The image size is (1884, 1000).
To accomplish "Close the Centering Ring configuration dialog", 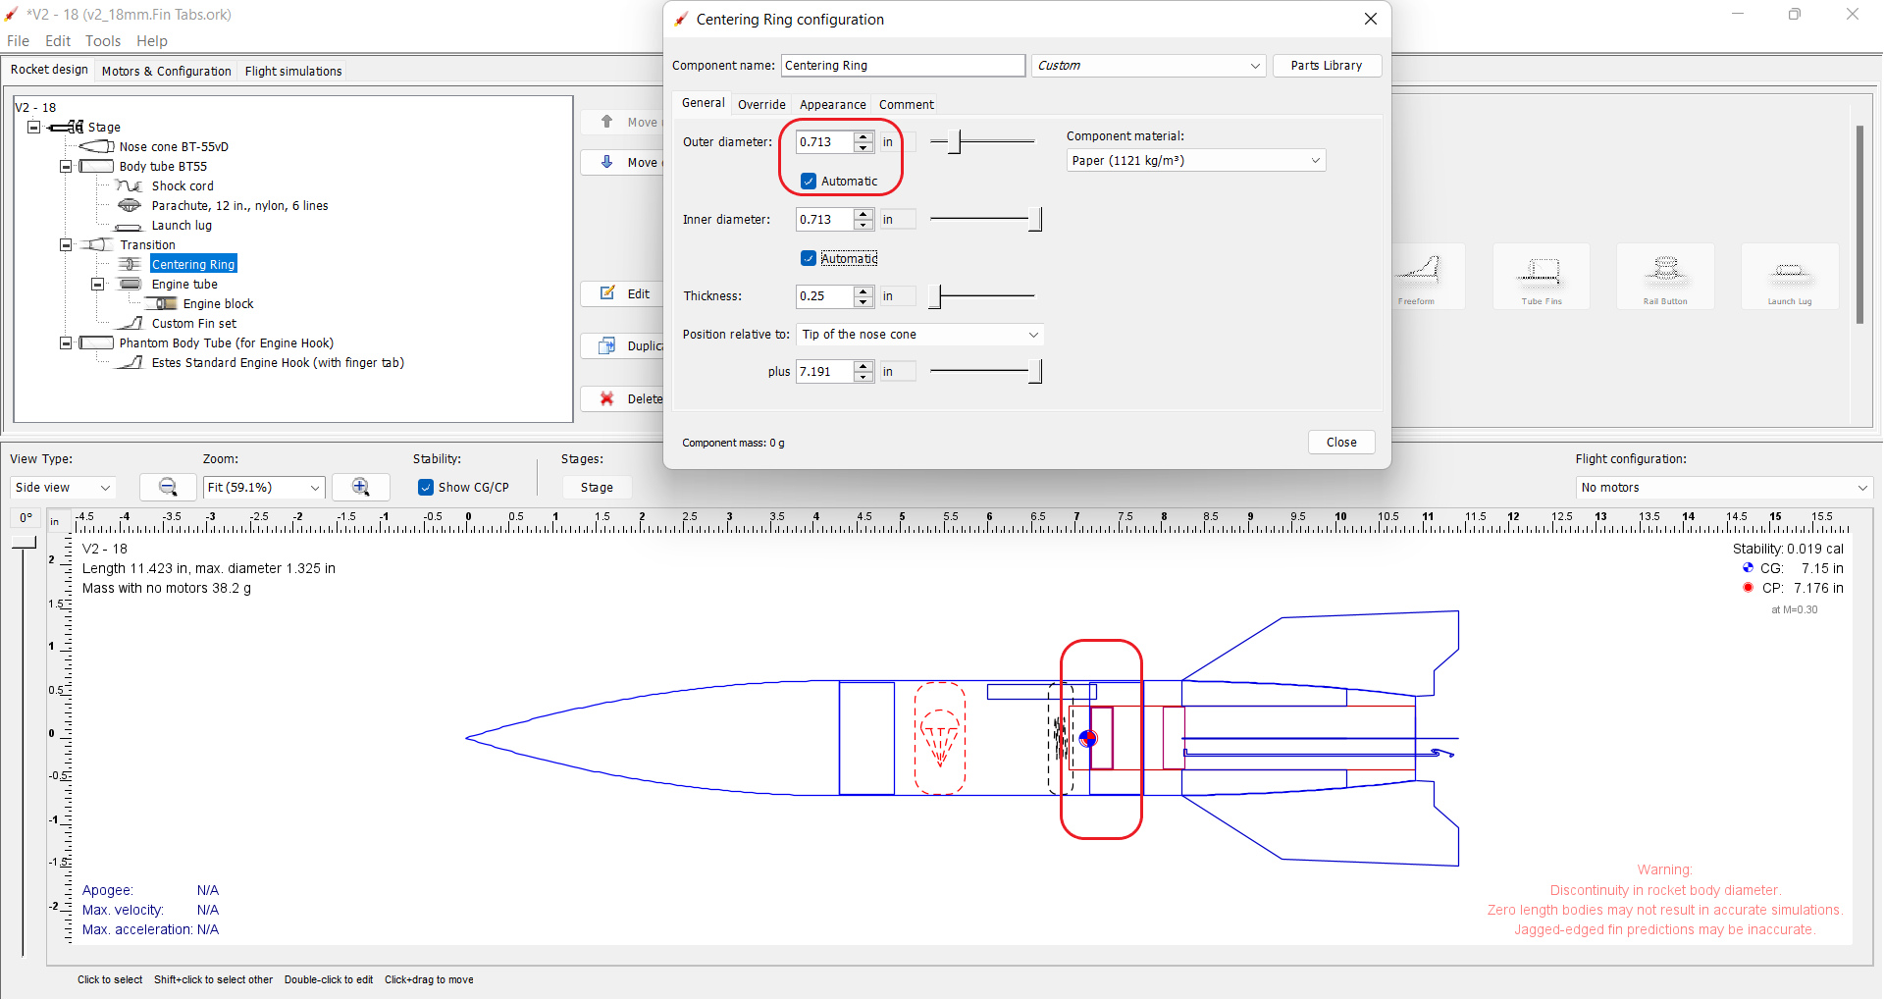I will coord(1370,19).
